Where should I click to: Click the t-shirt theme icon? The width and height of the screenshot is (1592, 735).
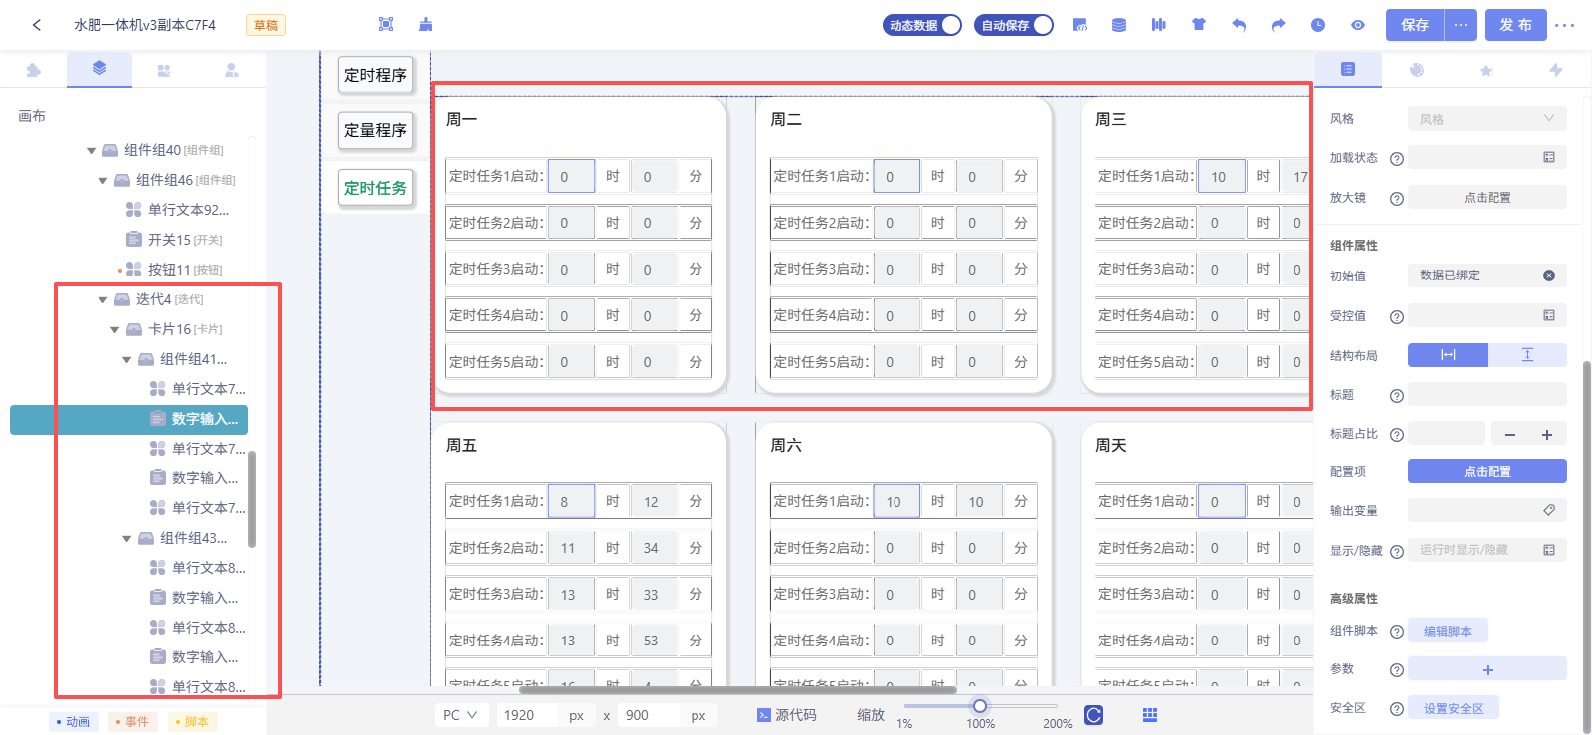[x=1199, y=25]
